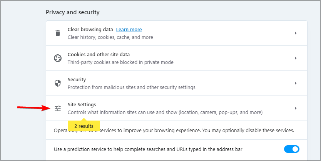Click the trash can icon for Clear browsing data
Image resolution: width=321 pixels, height=161 pixels.
(58, 33)
